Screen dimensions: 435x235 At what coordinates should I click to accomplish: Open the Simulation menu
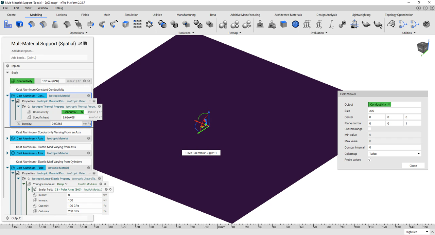tap(131, 15)
